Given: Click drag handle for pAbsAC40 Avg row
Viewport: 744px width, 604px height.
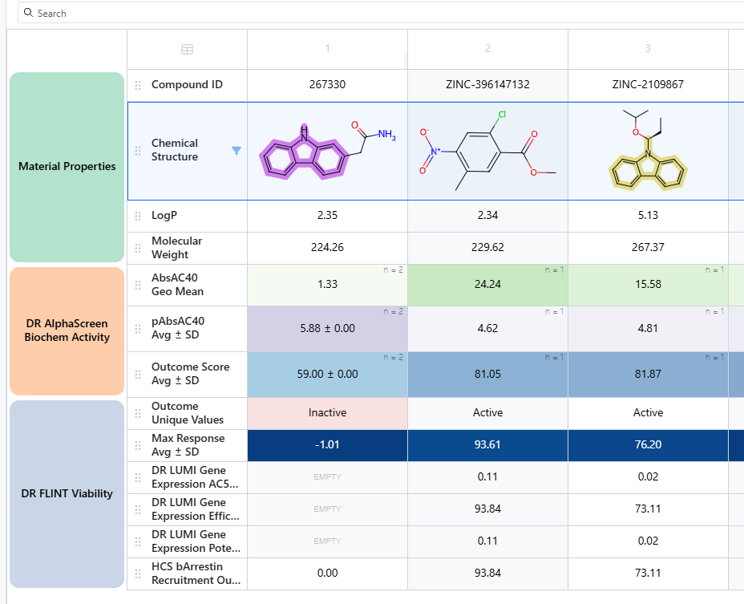Looking at the screenshot, I should (138, 329).
